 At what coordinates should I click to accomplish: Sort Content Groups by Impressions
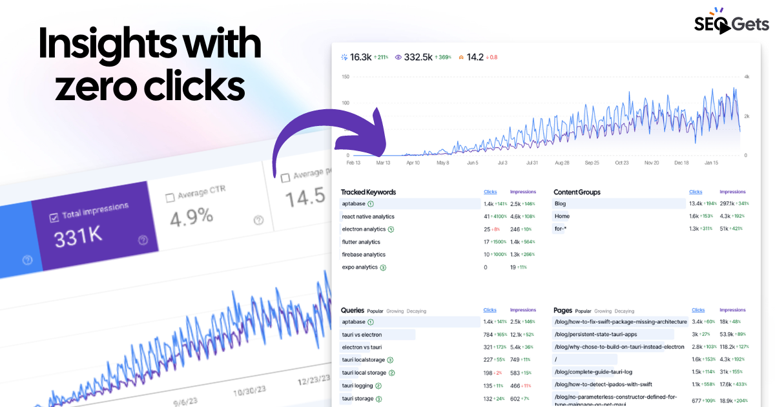pos(732,192)
